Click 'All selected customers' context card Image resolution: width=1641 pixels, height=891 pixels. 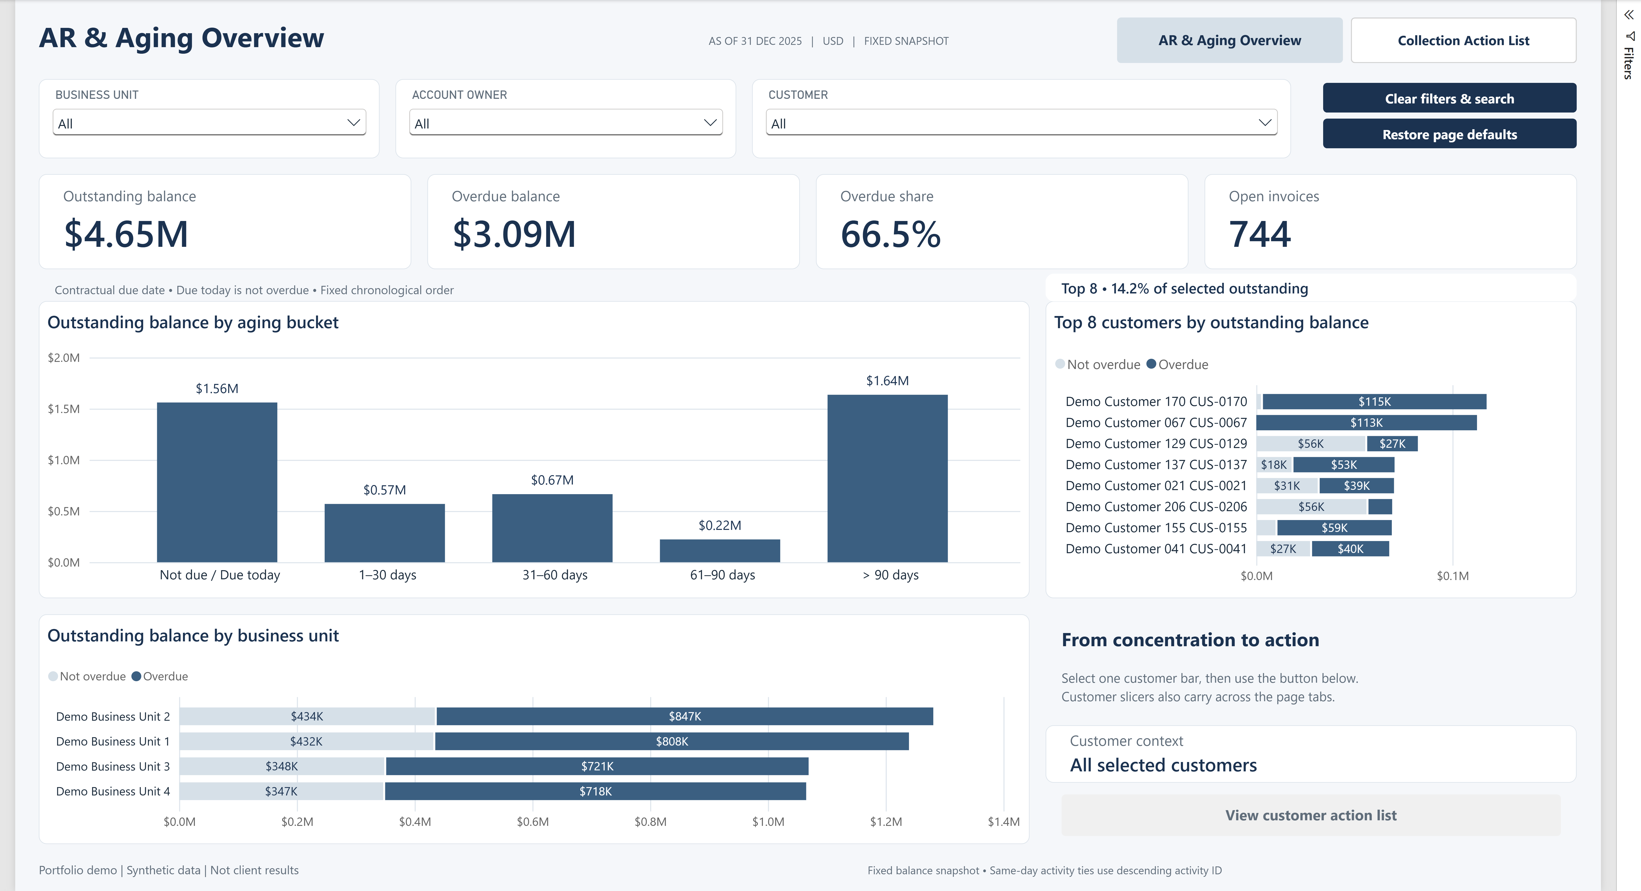pos(1310,754)
